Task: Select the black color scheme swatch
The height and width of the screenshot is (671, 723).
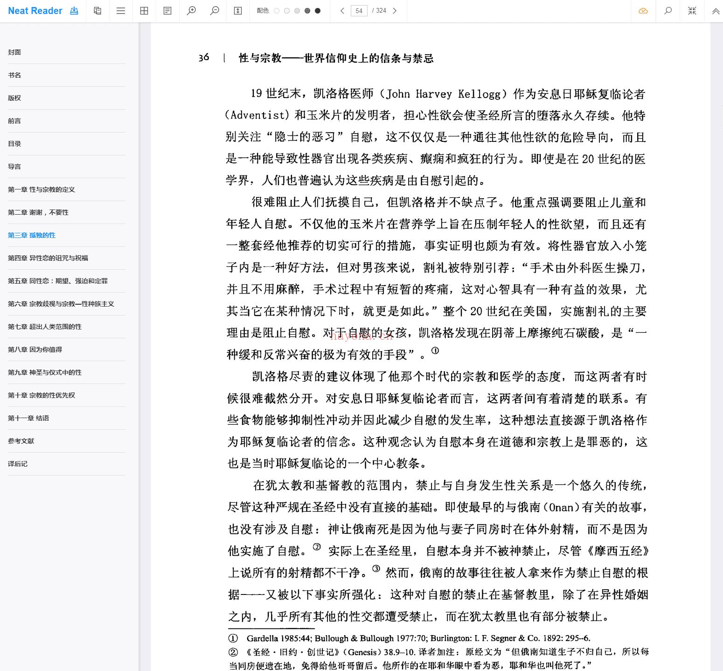Action: pos(318,11)
